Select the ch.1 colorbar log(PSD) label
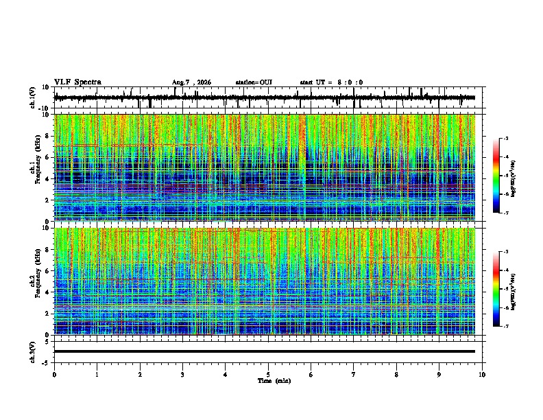This screenshot has width=543, height=420. point(513,179)
